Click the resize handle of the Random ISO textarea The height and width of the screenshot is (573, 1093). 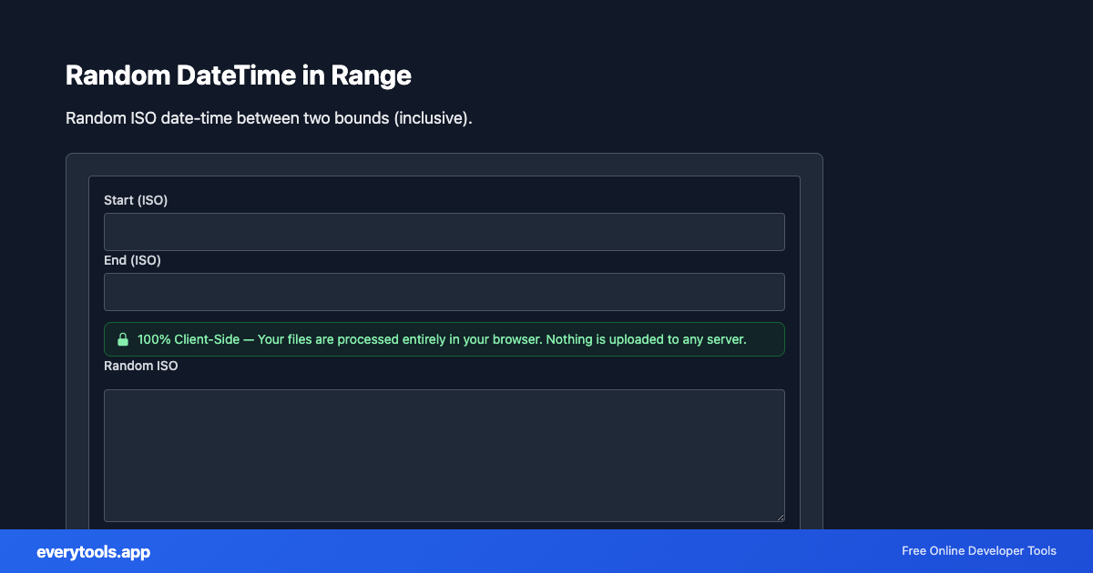point(781,518)
